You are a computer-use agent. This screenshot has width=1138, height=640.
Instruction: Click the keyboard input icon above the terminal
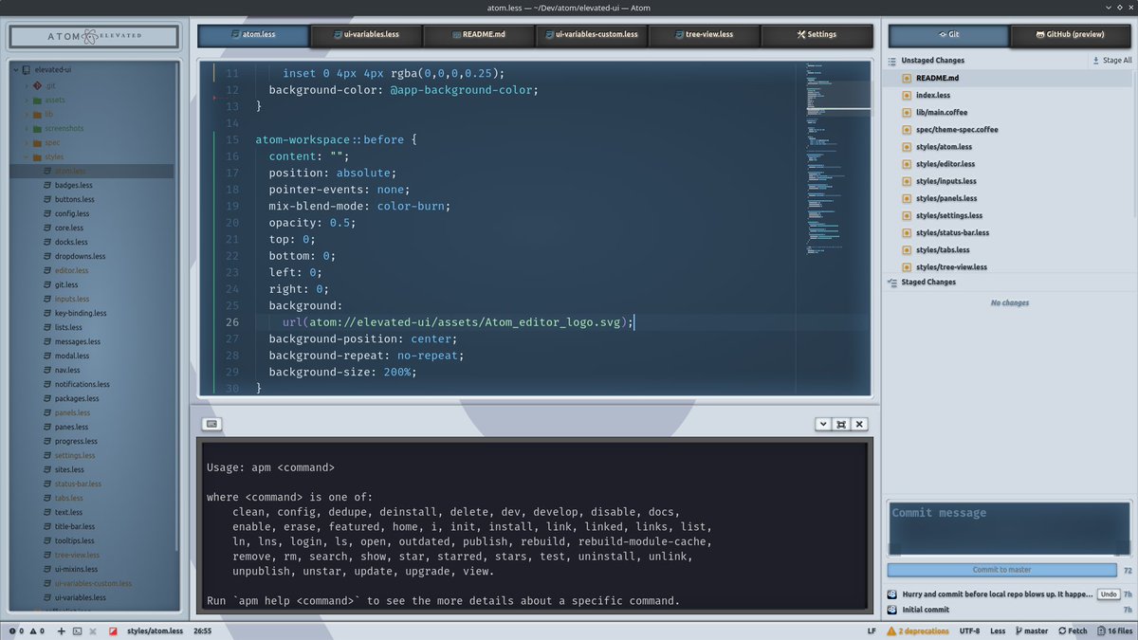pyautogui.click(x=211, y=424)
